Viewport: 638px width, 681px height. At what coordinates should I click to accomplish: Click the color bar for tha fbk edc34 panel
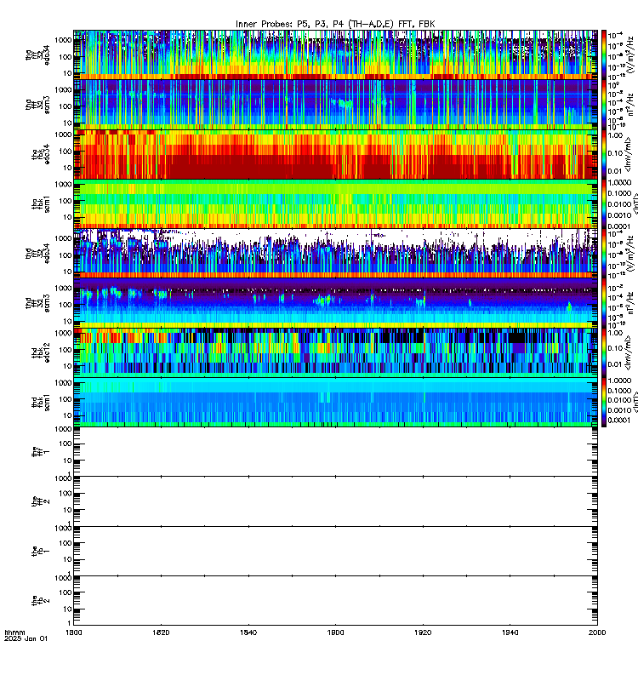pos(604,154)
